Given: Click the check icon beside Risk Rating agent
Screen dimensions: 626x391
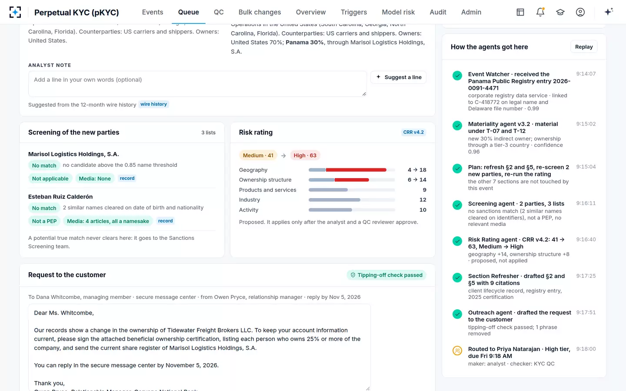Looking at the screenshot, I should pos(457,241).
